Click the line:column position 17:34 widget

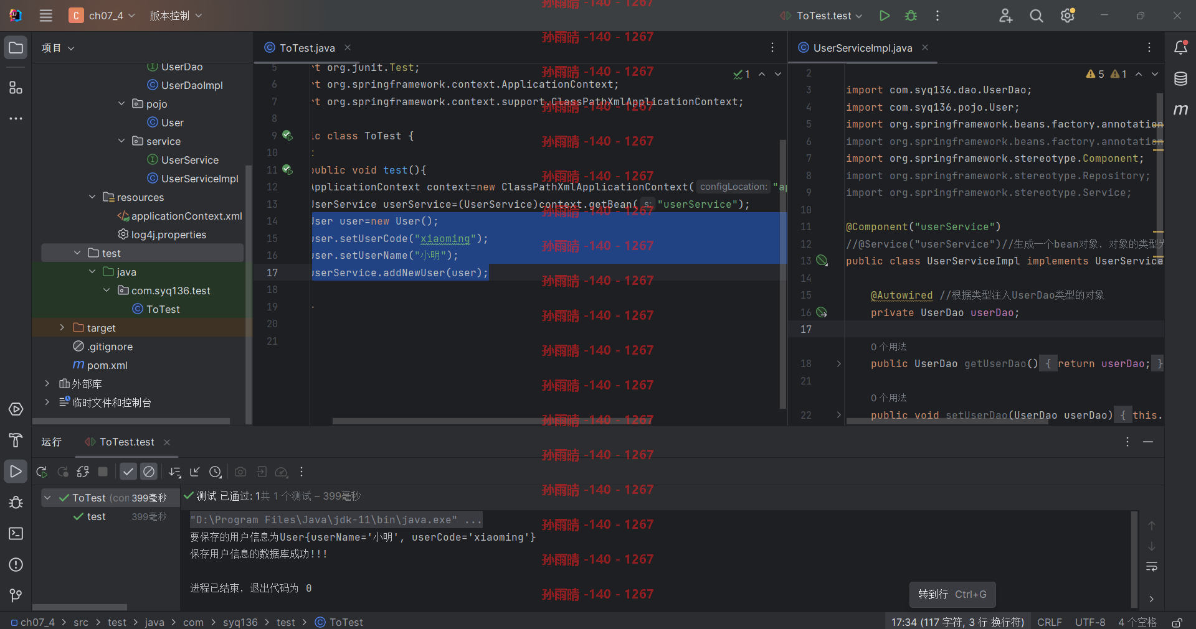957,622
